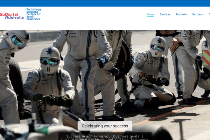Select Partners in the navigation bar
This screenshot has width=210, height=140.
197,14
